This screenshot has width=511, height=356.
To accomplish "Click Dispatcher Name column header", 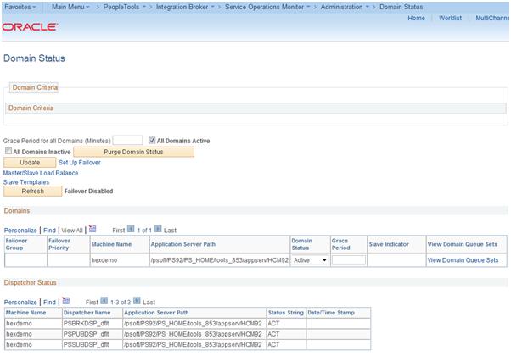I will coord(87,313).
